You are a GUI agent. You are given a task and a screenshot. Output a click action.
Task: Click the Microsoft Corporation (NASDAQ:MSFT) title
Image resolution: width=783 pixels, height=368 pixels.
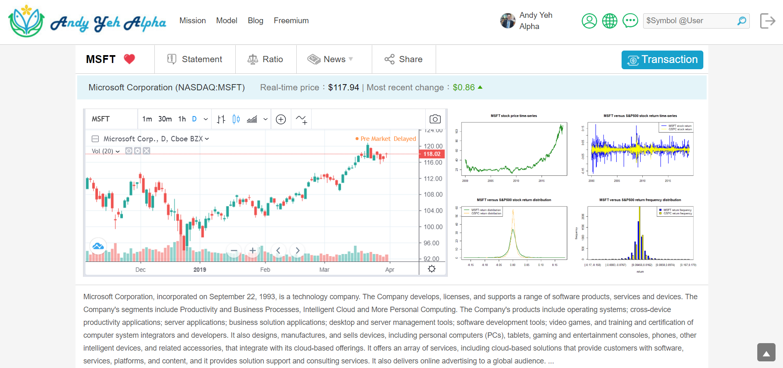coord(166,87)
